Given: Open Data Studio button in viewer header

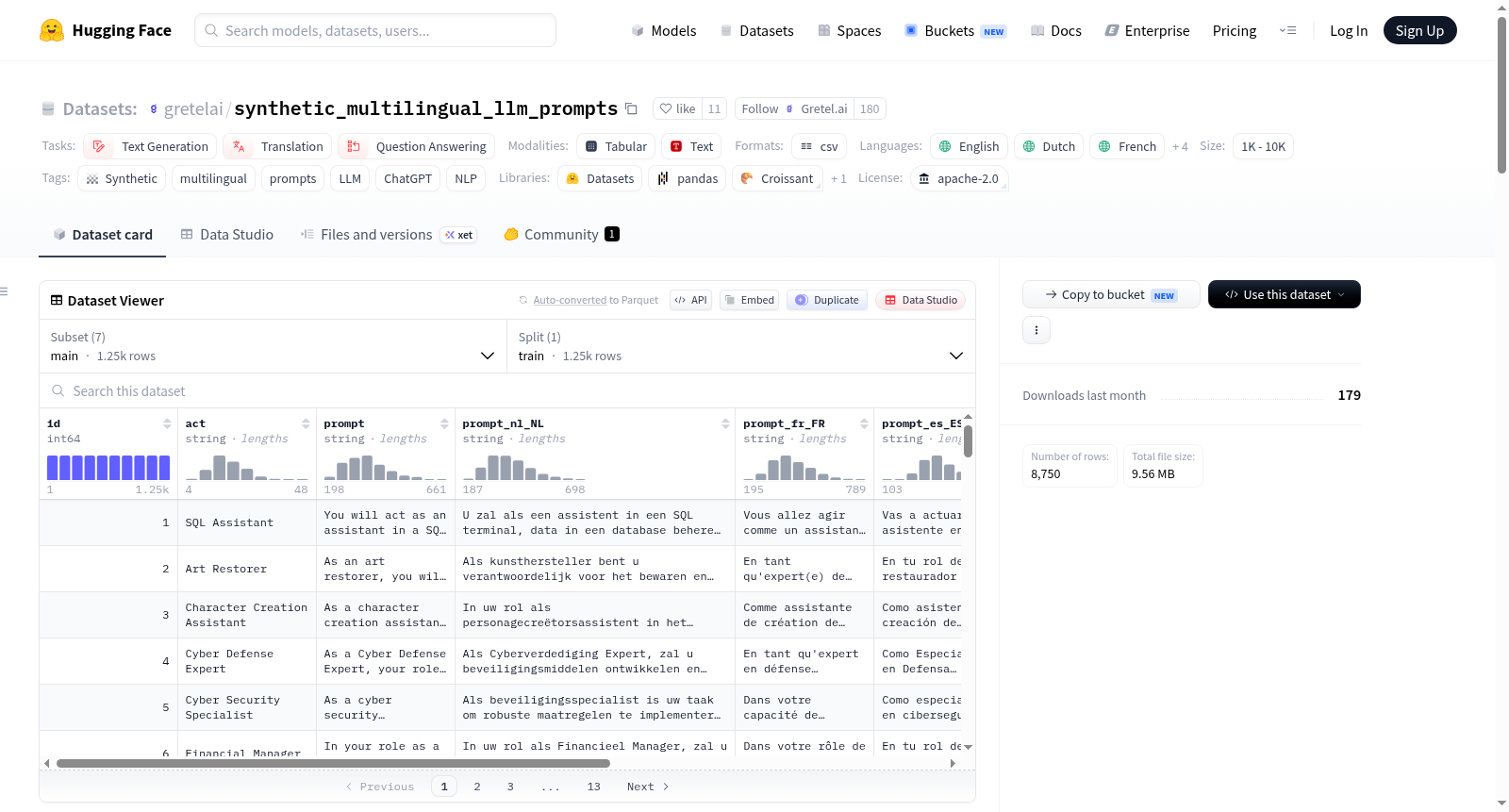Looking at the screenshot, I should (x=920, y=300).
